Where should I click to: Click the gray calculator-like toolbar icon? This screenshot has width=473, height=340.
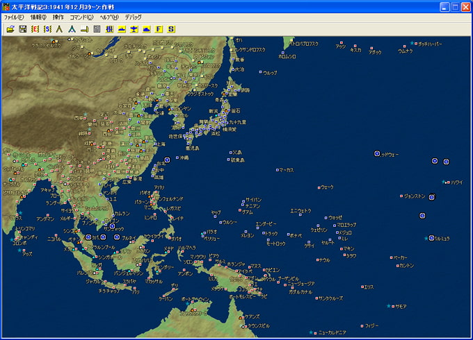coord(97,29)
